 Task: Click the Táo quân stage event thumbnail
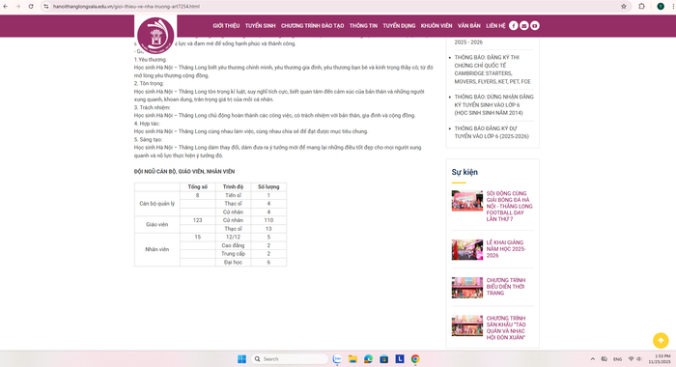[466, 325]
